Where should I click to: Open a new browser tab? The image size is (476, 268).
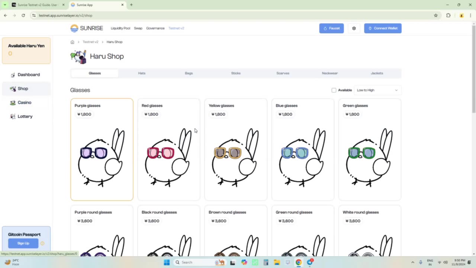pos(131,5)
